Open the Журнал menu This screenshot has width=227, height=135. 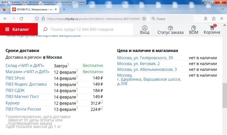click(34, 2)
